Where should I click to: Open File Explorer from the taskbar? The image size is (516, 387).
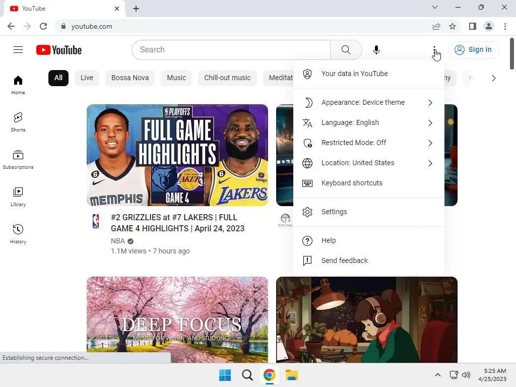click(292, 375)
